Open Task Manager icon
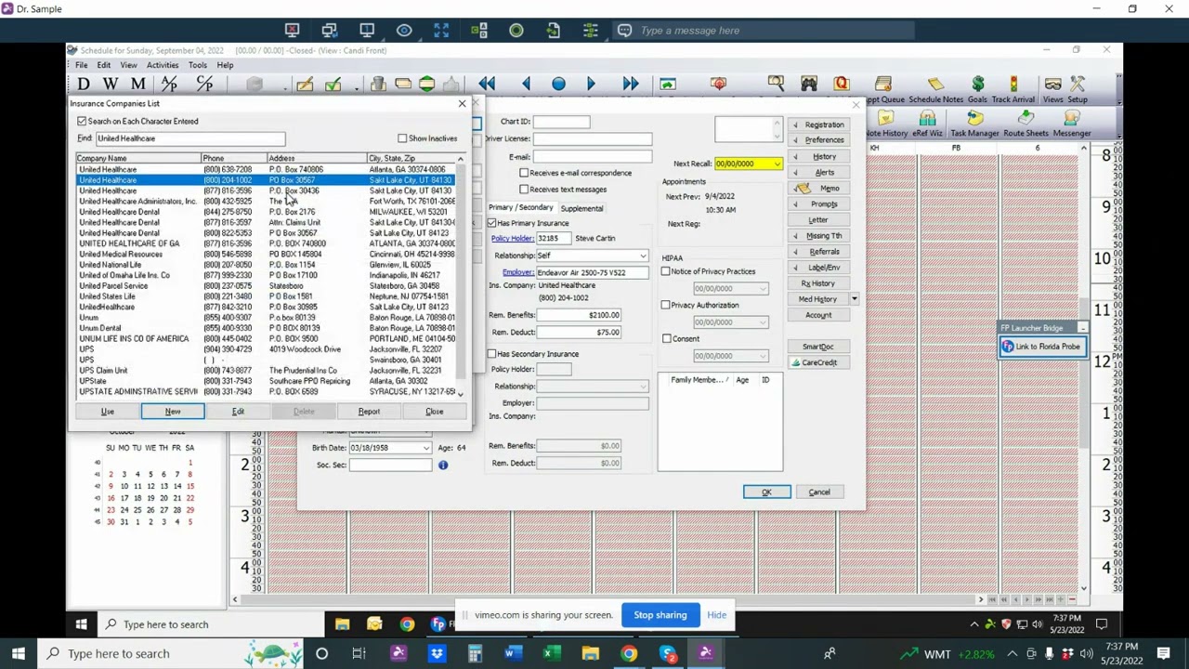The image size is (1189, 669). click(x=974, y=125)
